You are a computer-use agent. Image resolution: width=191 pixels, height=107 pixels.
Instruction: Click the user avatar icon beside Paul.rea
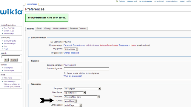click(117, 1)
